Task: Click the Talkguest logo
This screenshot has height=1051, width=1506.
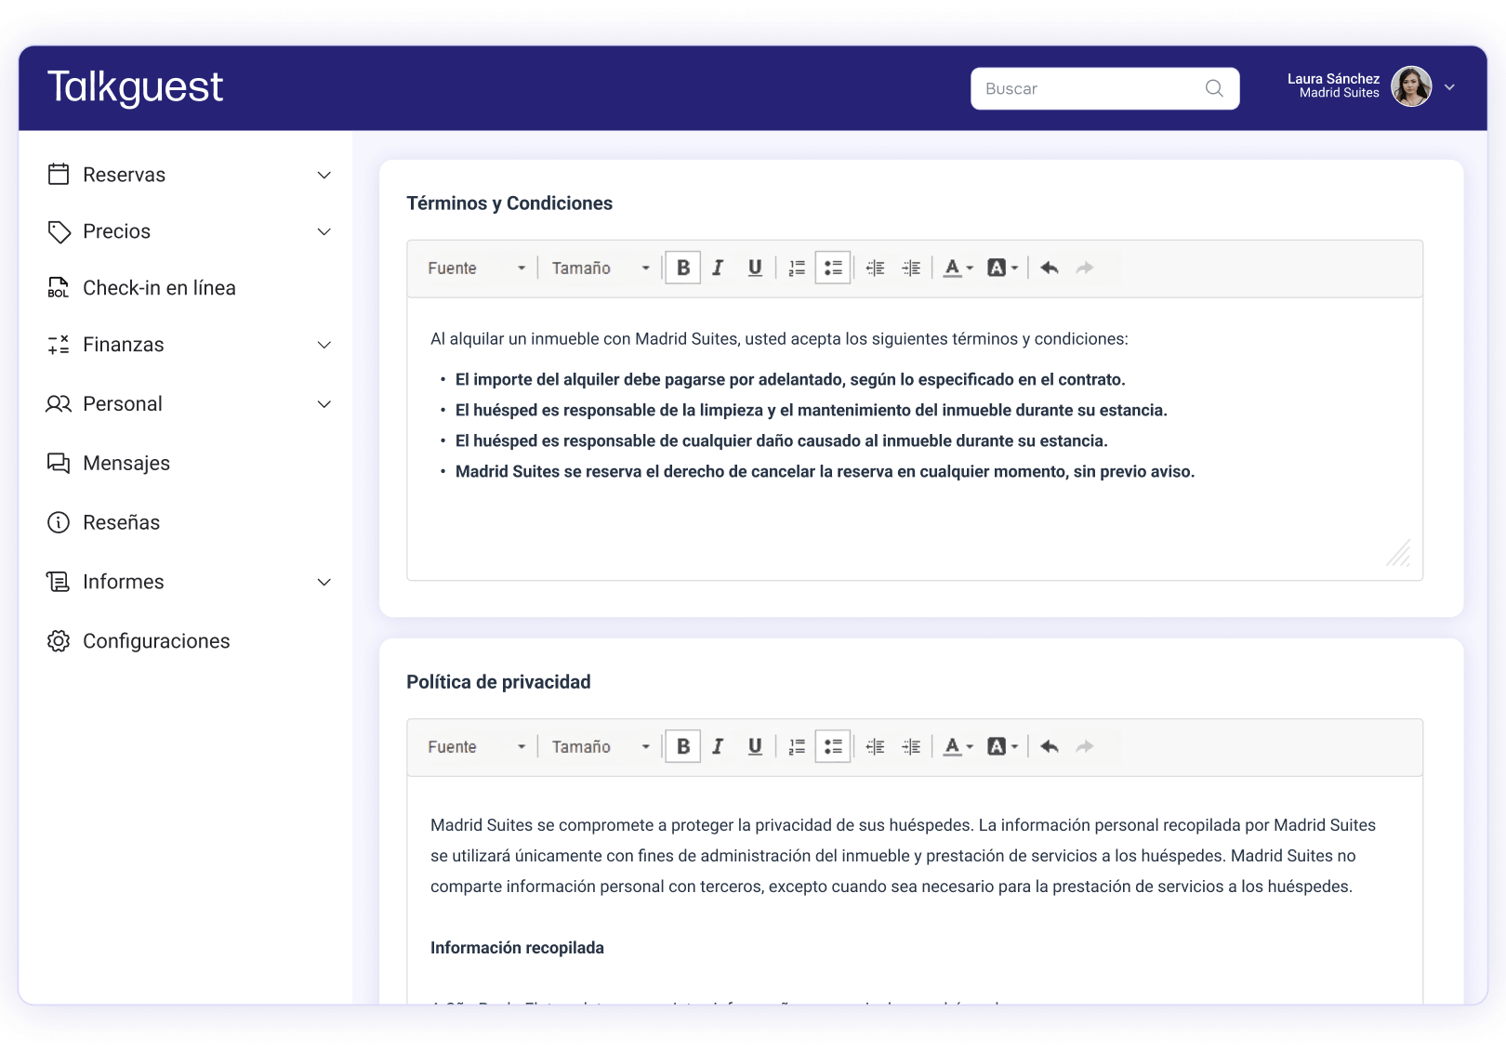Action: 136,87
